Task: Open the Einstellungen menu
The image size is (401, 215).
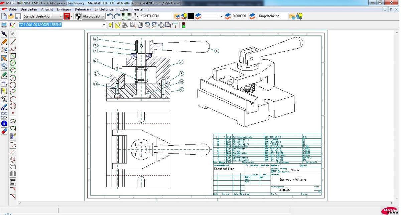Action: tap(105, 9)
